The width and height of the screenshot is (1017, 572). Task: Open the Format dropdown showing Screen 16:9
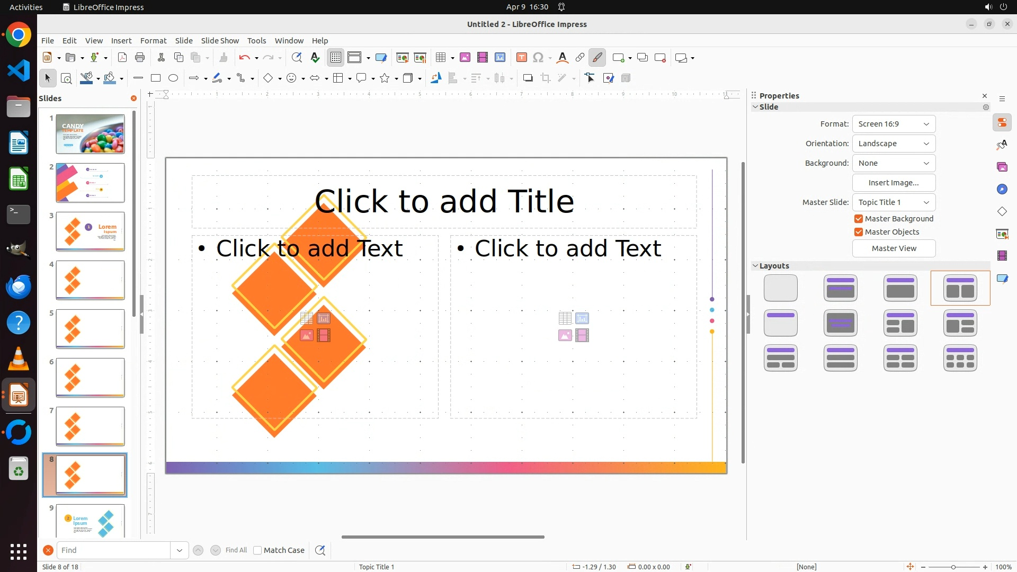pos(894,124)
